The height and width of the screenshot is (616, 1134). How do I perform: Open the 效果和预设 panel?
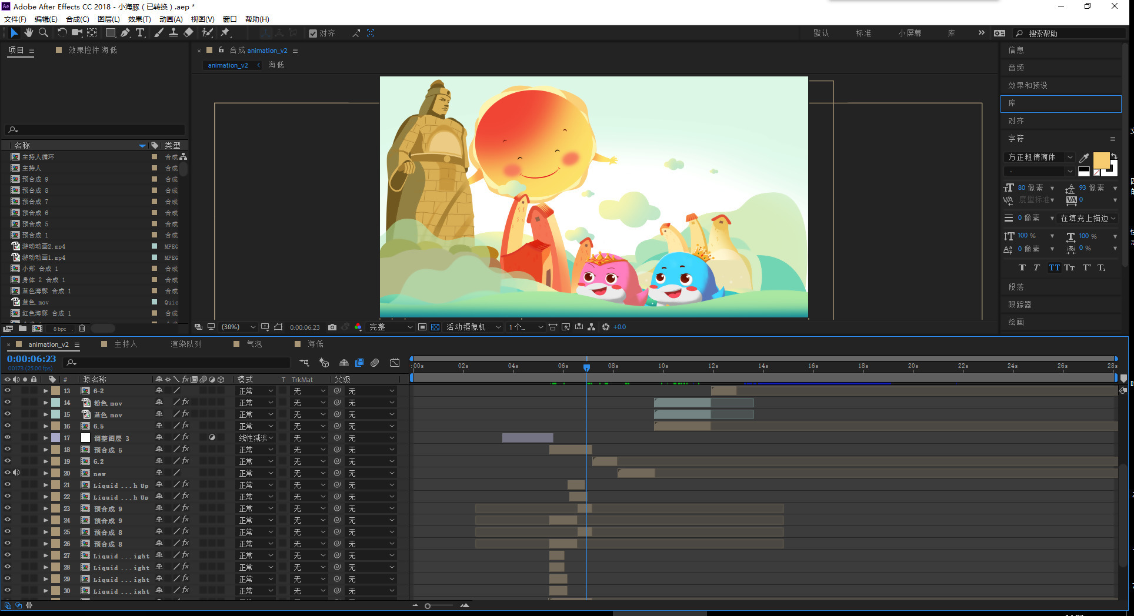tap(1028, 85)
